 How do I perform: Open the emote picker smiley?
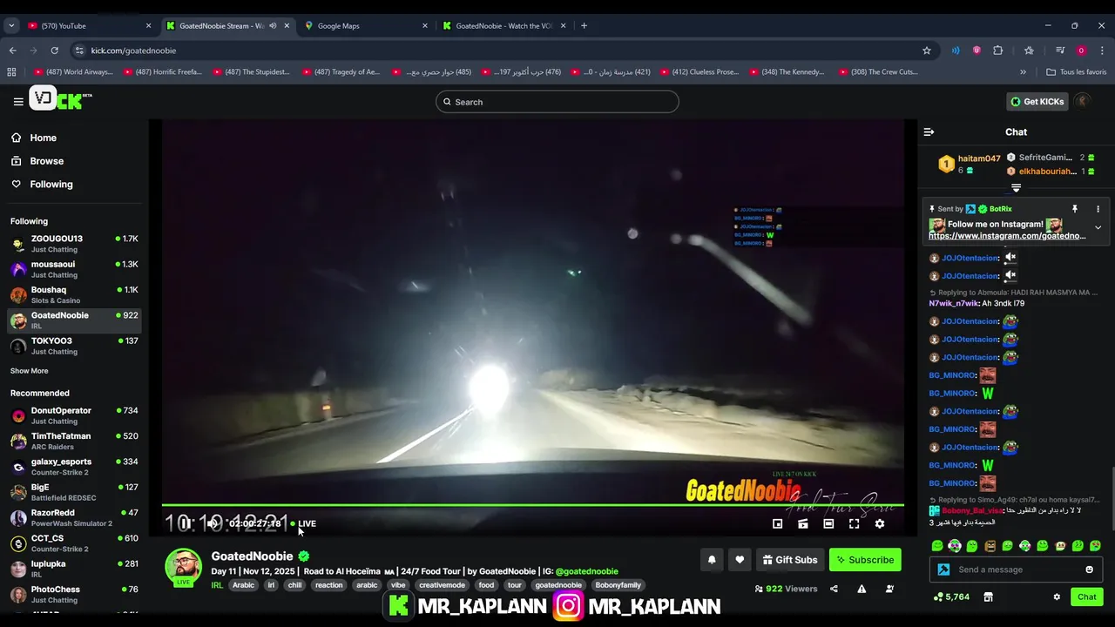point(1089,570)
